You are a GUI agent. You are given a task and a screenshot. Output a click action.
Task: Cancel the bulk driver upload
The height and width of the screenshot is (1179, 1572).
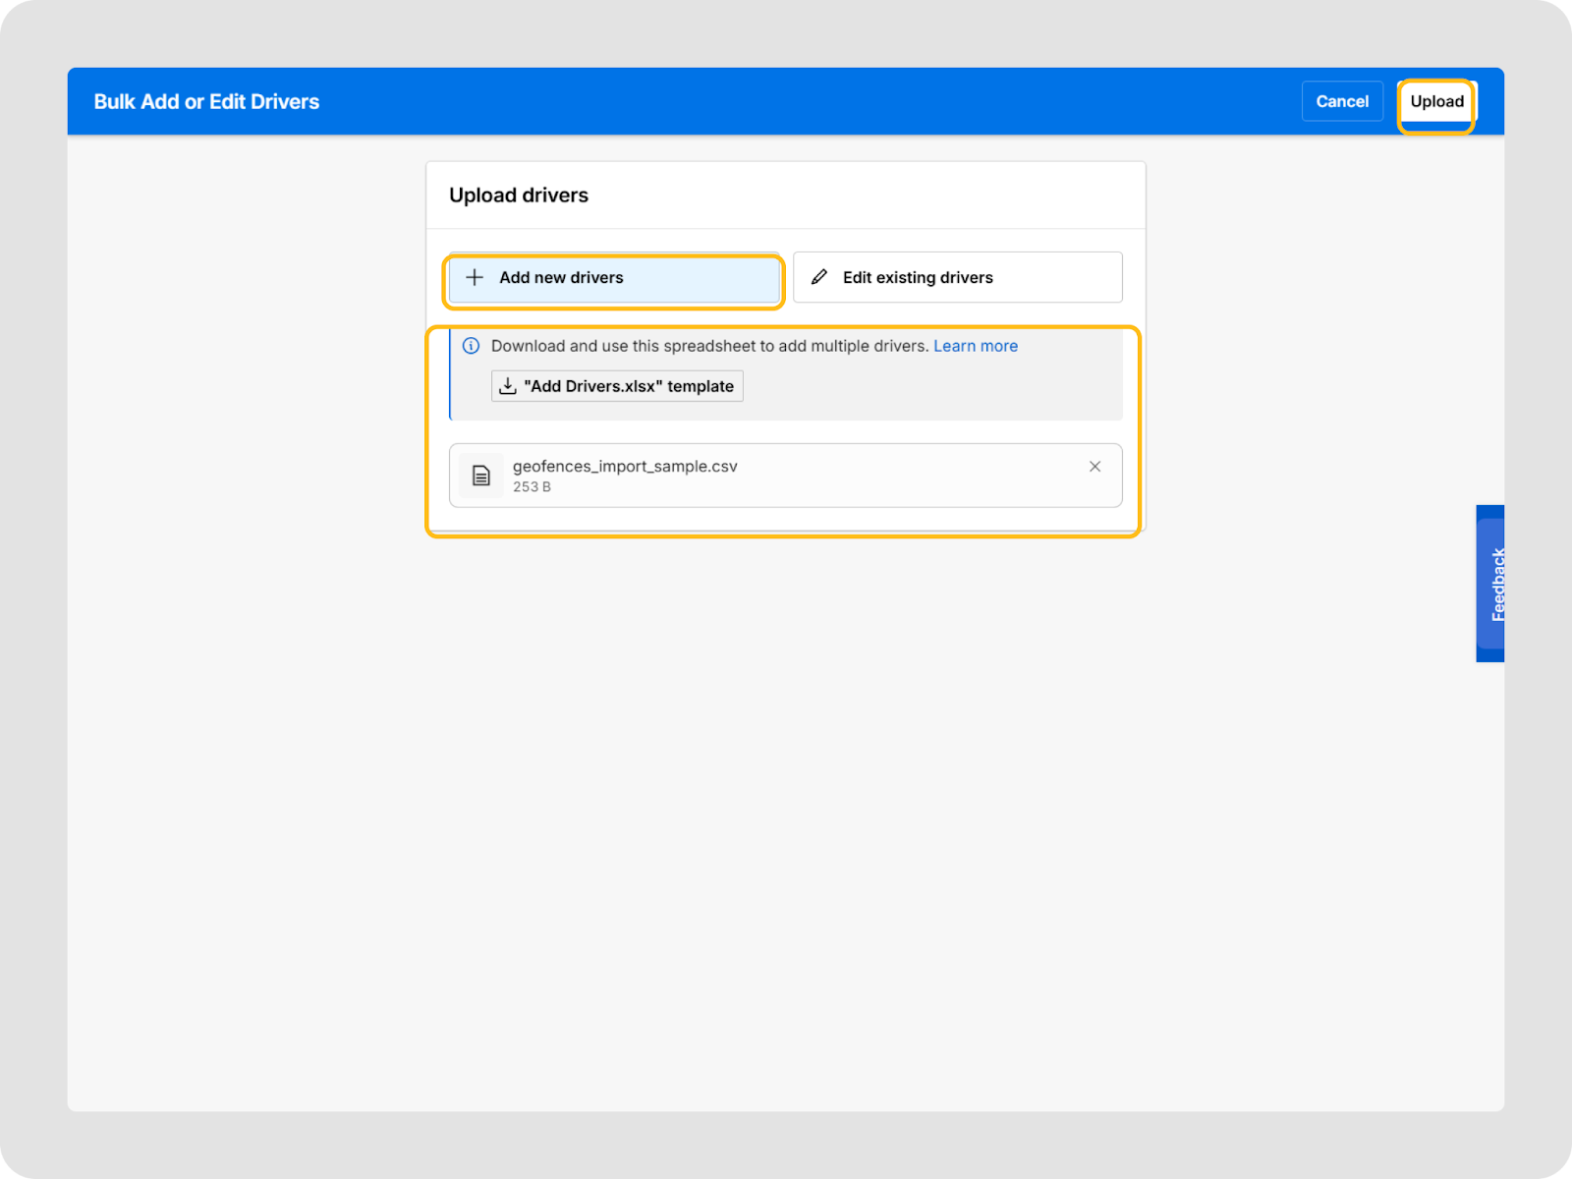coord(1341,101)
